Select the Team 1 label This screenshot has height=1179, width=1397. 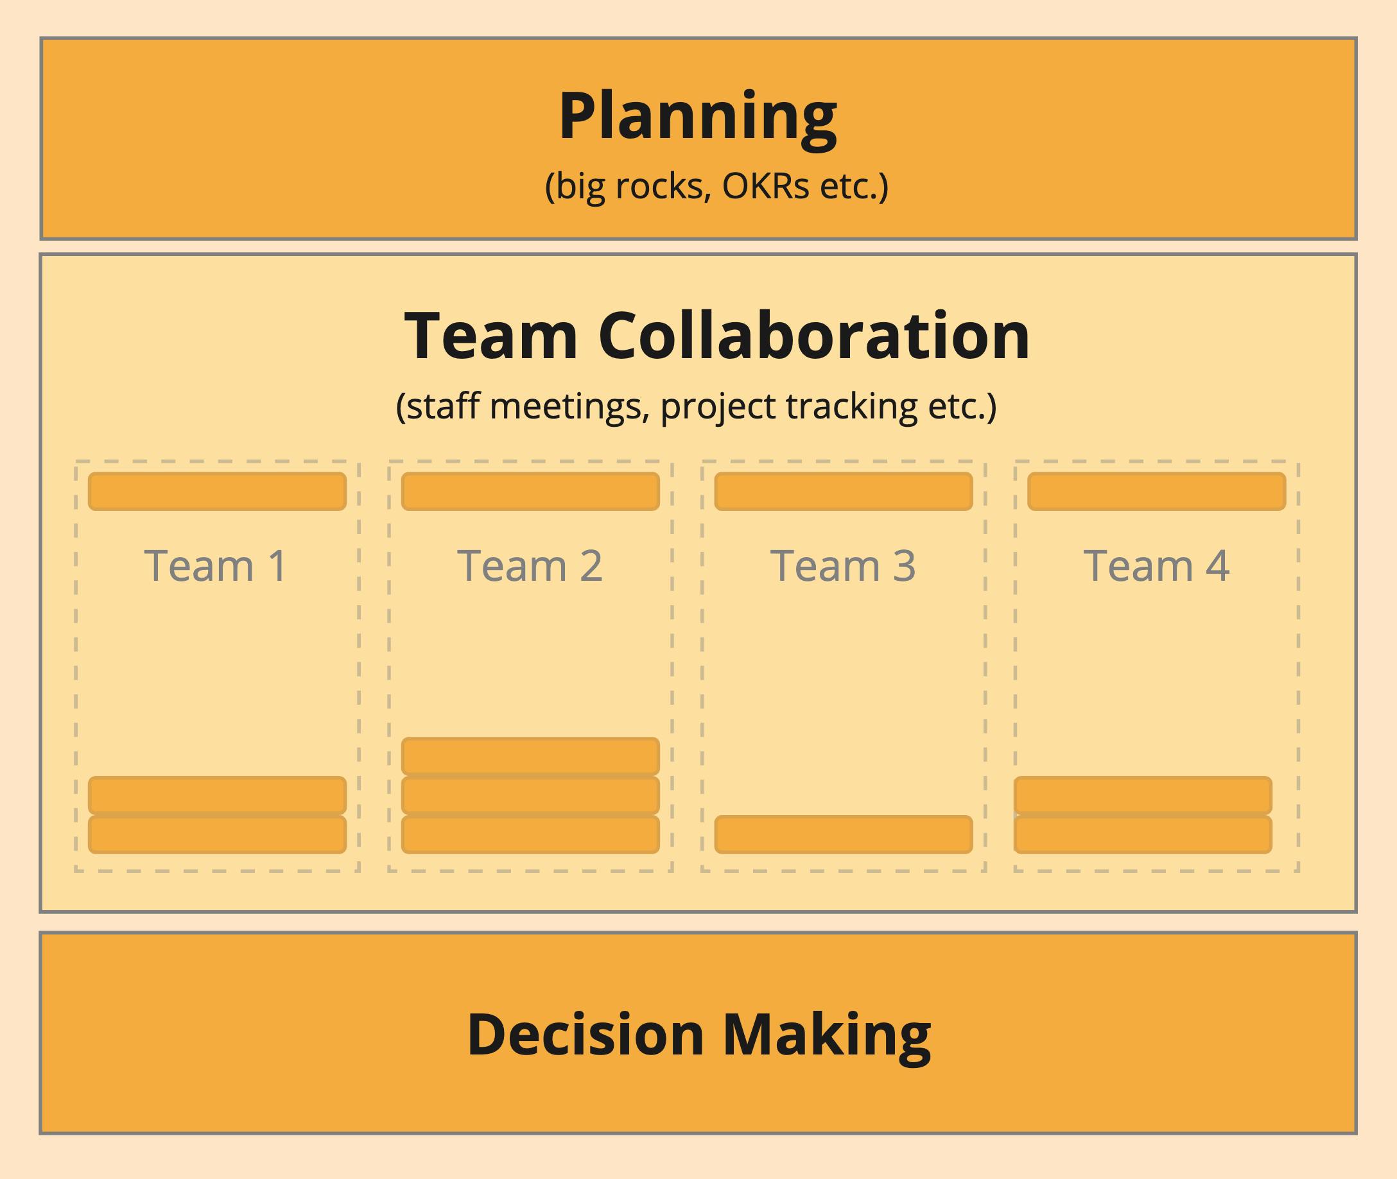(216, 566)
